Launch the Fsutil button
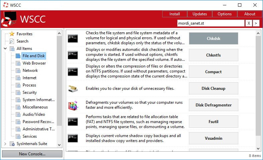The width and height of the screenshot is (263, 160). 214,121
